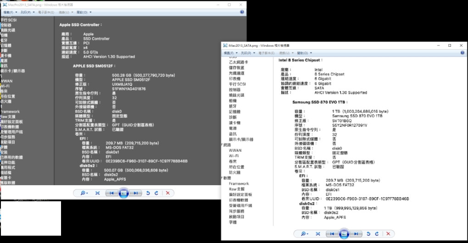Click 'MS-DOS FAT32' value in iMac2013 image
This screenshot has height=243, width=468.
pos(340,185)
